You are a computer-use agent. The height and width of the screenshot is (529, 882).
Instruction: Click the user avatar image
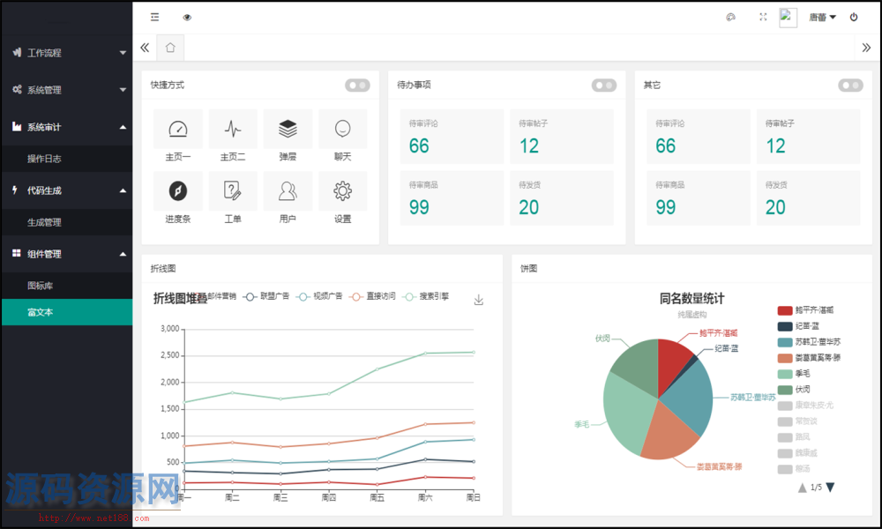788,18
